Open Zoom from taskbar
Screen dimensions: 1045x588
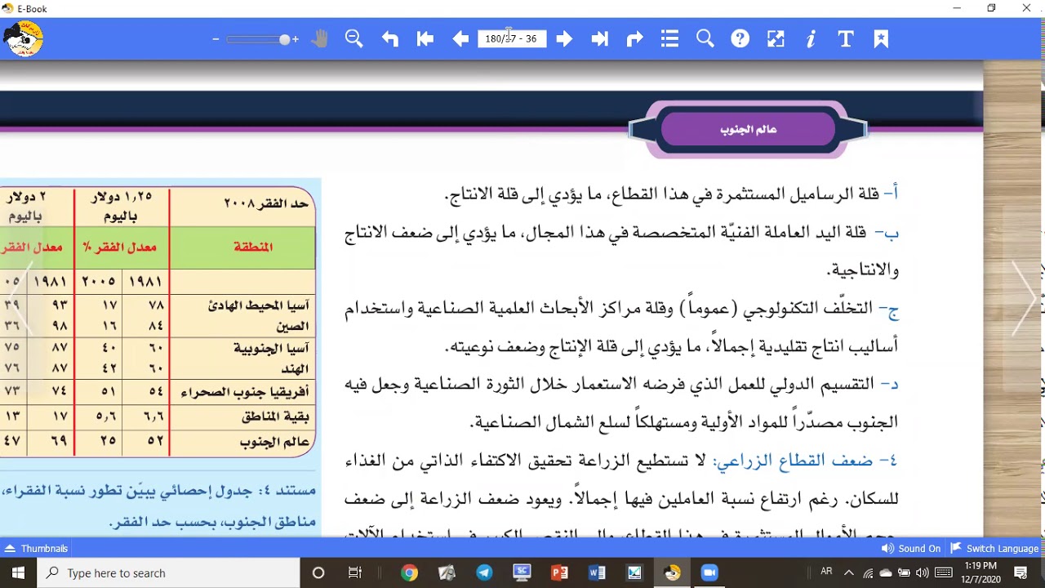tap(709, 572)
